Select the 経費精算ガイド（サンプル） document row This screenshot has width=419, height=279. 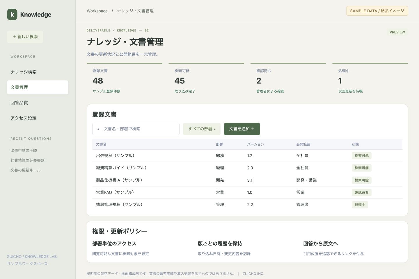(247, 168)
